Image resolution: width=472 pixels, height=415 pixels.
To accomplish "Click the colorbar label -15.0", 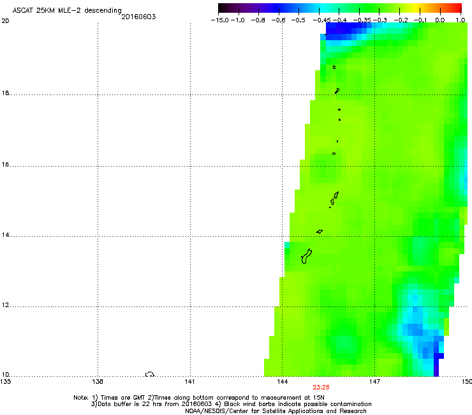I will coord(220,20).
